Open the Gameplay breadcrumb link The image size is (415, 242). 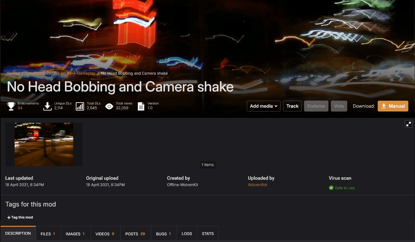point(86,73)
